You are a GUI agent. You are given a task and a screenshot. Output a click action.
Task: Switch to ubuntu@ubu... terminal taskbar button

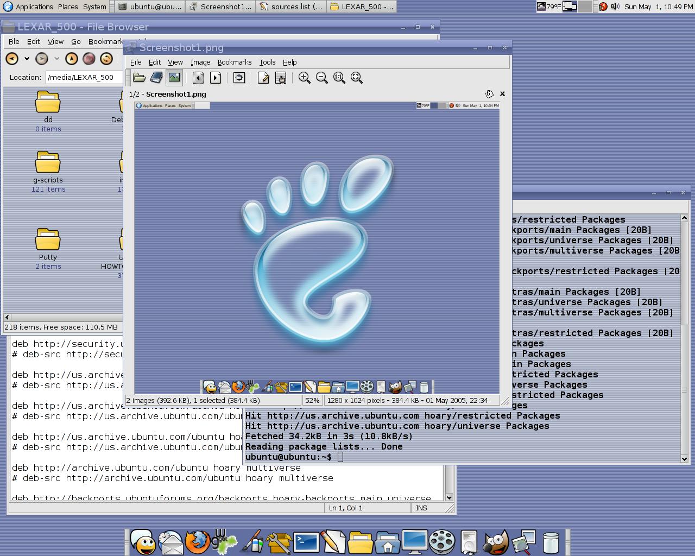coord(150,7)
